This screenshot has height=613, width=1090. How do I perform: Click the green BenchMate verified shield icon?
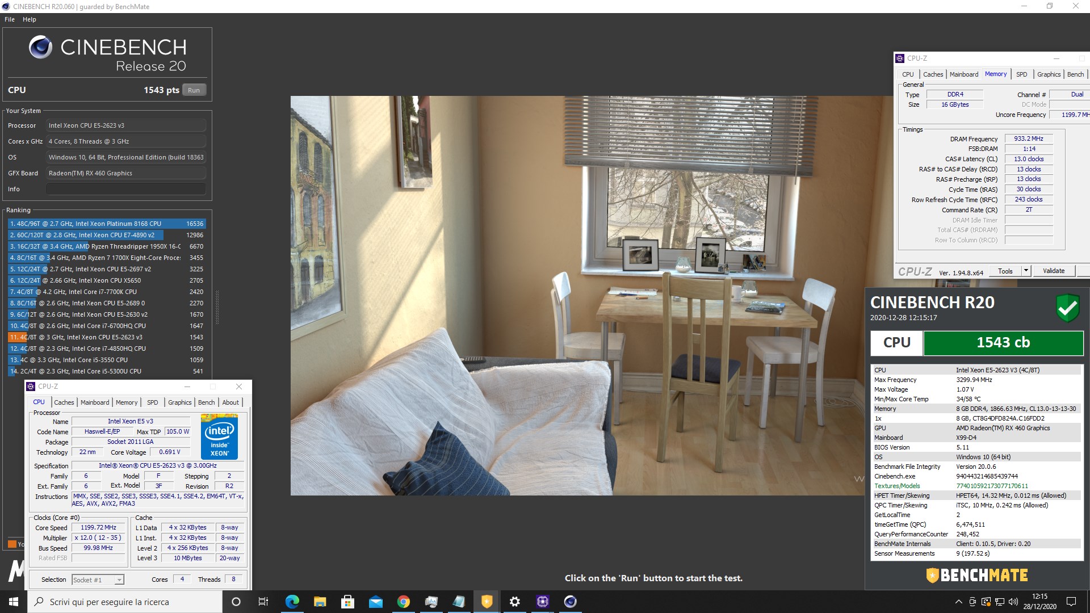(x=1067, y=308)
